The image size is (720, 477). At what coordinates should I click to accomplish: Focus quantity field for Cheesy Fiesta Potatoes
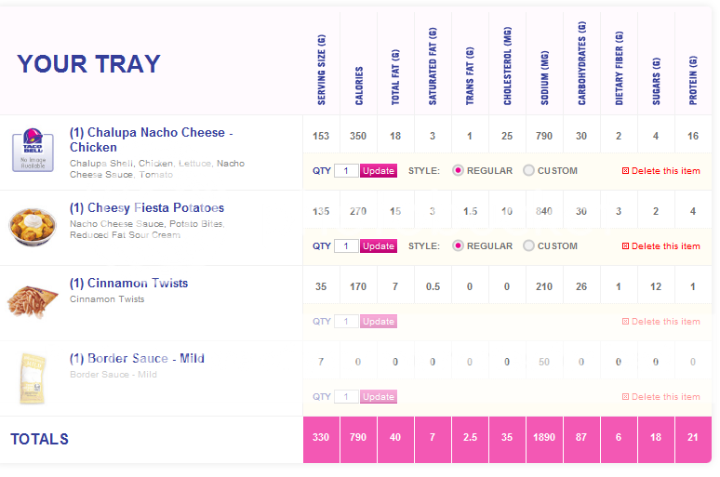pos(346,246)
